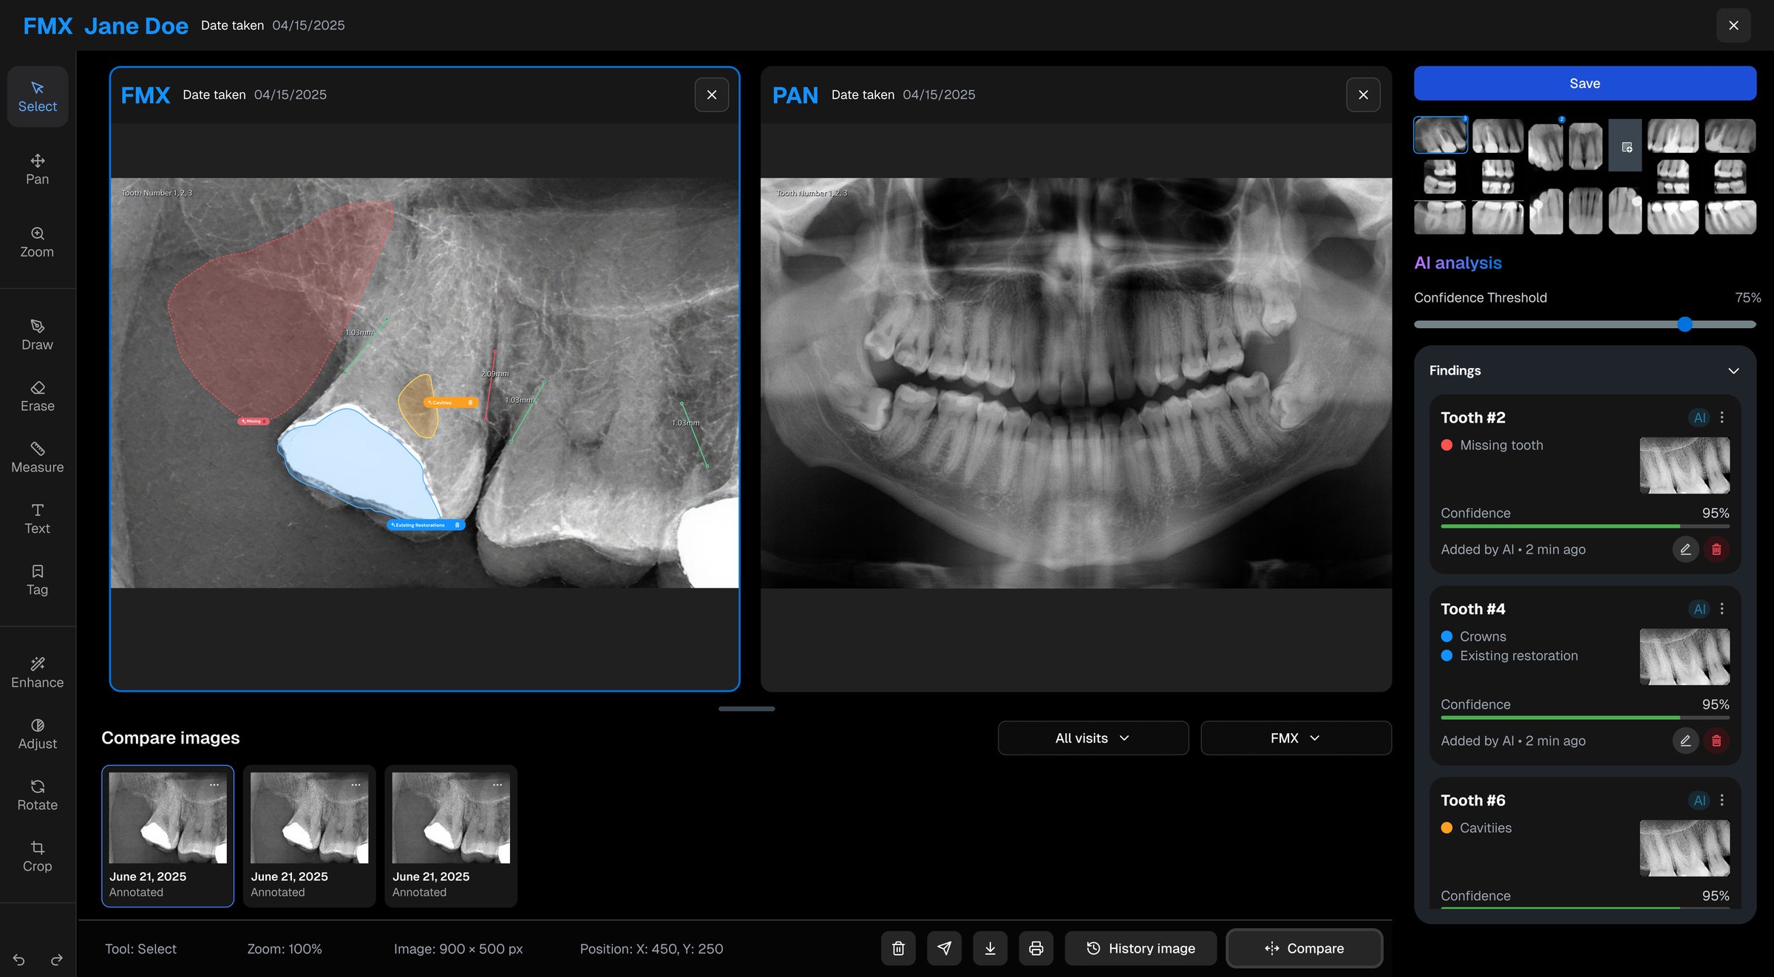
Task: Click the orange Cavities annotation label
Action: [450, 403]
